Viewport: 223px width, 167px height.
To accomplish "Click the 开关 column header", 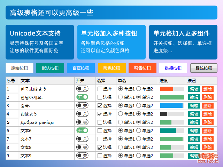I will tap(85, 81).
